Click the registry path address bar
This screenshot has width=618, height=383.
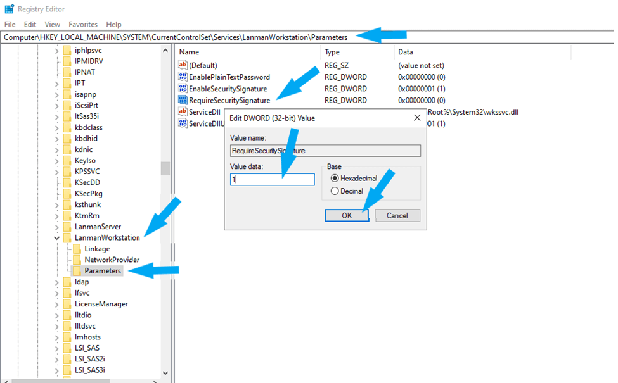tap(307, 37)
